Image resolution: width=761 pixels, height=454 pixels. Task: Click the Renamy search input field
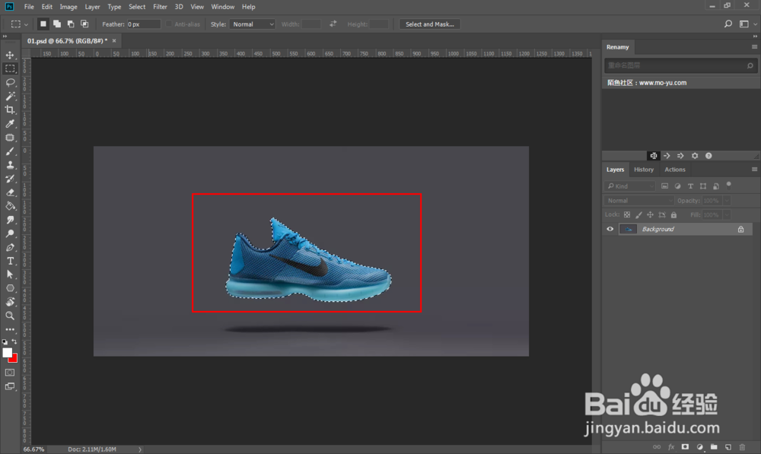(680, 65)
